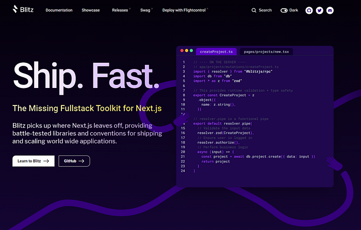Click 'The Missing Fullstack Toolkit for Next.js' text
This screenshot has height=230, width=361.
[87, 108]
